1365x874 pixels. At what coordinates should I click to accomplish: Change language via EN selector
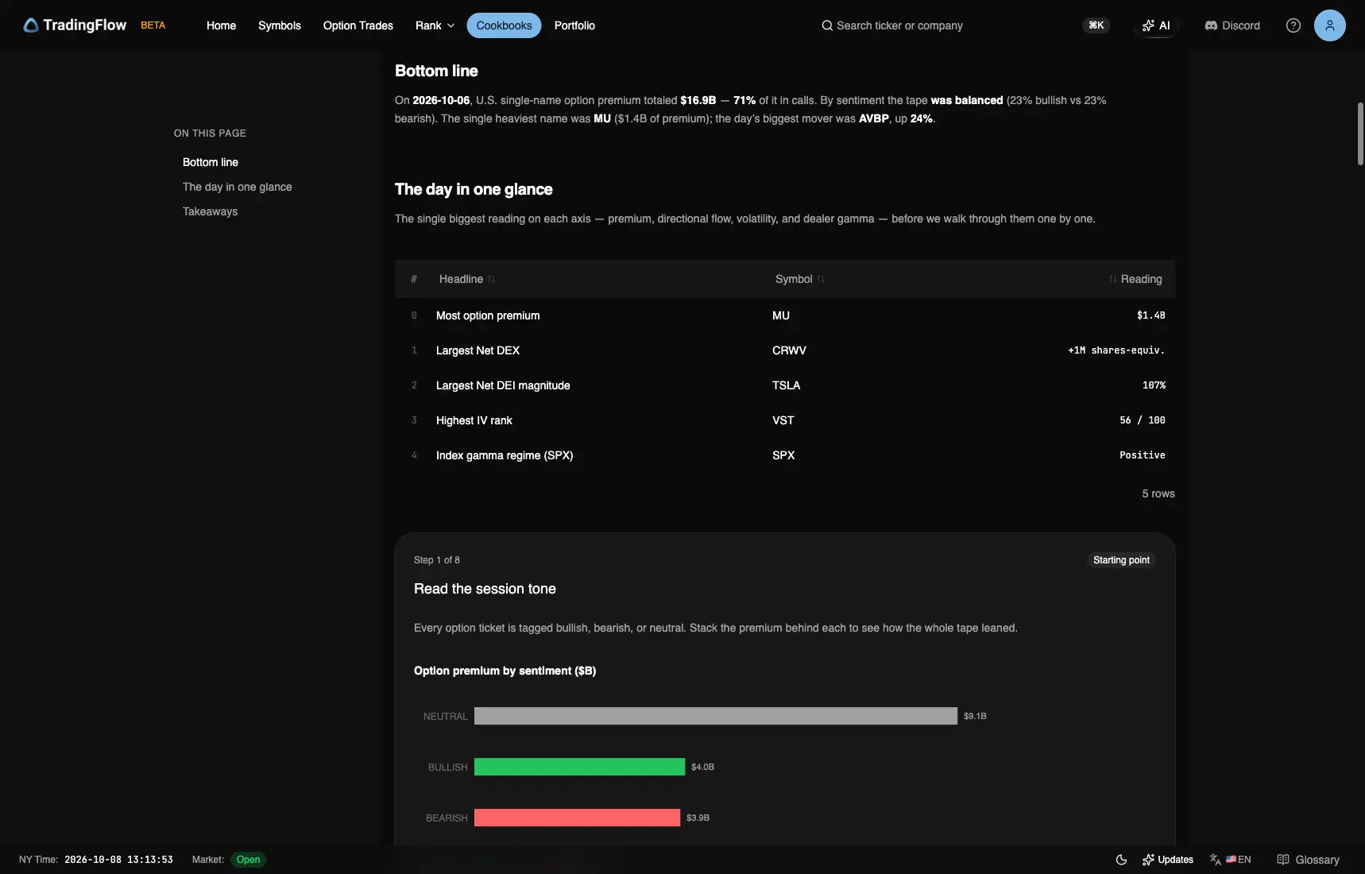click(1231, 860)
